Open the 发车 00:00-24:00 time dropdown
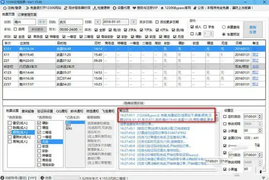The image size is (269, 180). [x=70, y=29]
